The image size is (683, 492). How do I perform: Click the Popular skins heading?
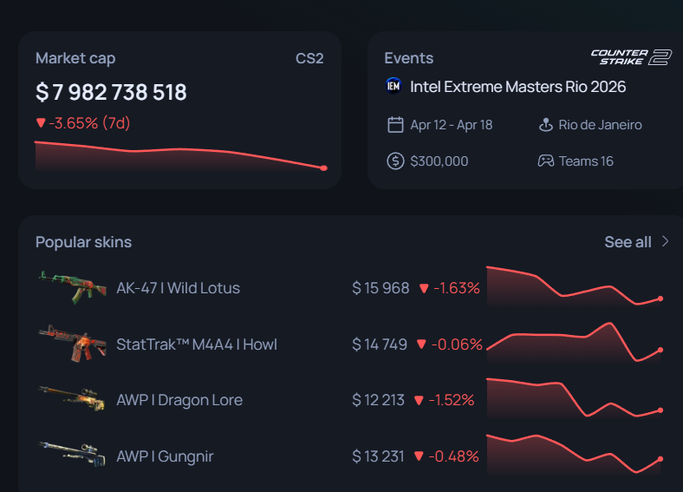point(83,242)
